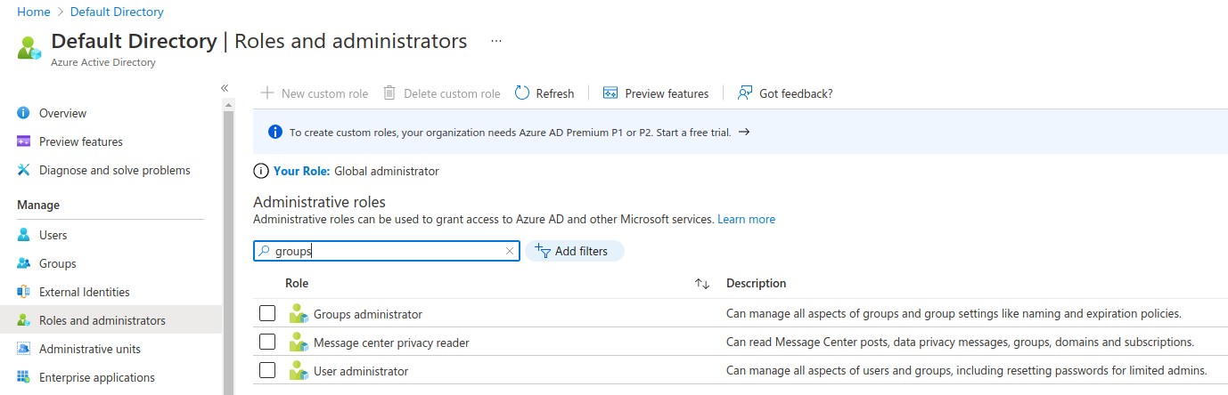
Task: Open Diagnose and solve problems
Action: tap(114, 170)
